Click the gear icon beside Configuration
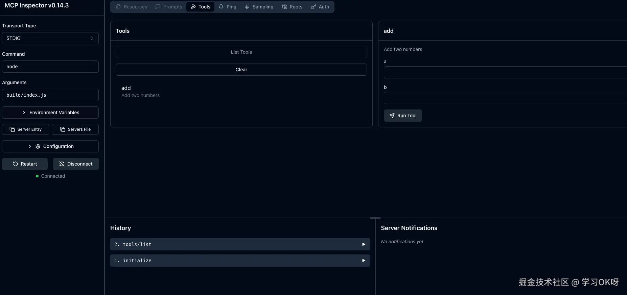Viewport: 627px width, 295px height. coord(38,146)
